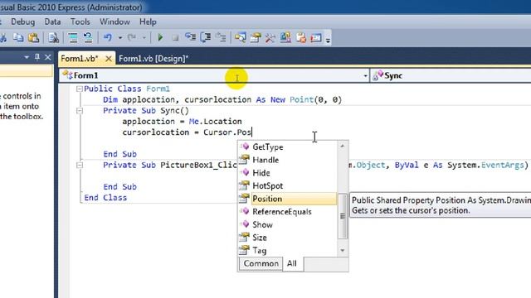531x298 pixels.
Task: Collapse the Private Sub Sync outline
Action: coord(80,110)
